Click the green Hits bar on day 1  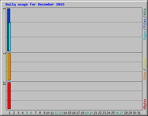8,30
